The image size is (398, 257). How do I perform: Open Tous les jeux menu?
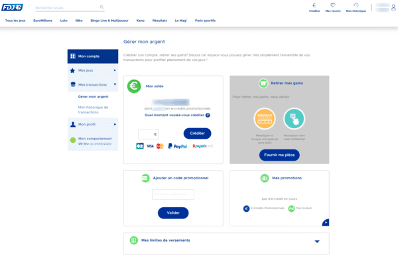pos(15,21)
